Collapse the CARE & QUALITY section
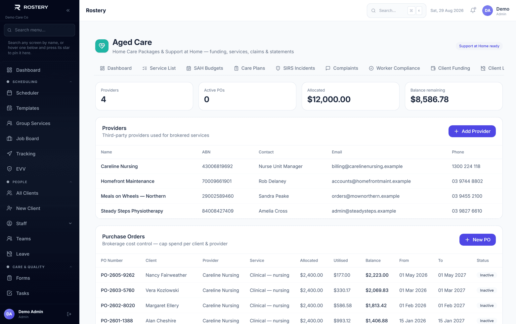The image size is (516, 324). 40,267
